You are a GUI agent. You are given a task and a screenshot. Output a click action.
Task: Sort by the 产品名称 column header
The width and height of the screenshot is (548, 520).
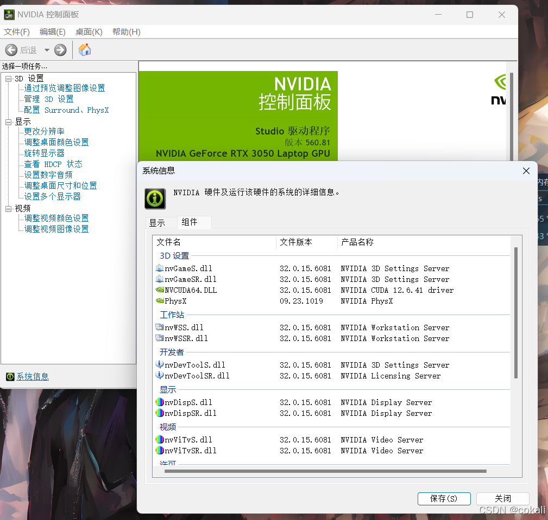coord(424,242)
